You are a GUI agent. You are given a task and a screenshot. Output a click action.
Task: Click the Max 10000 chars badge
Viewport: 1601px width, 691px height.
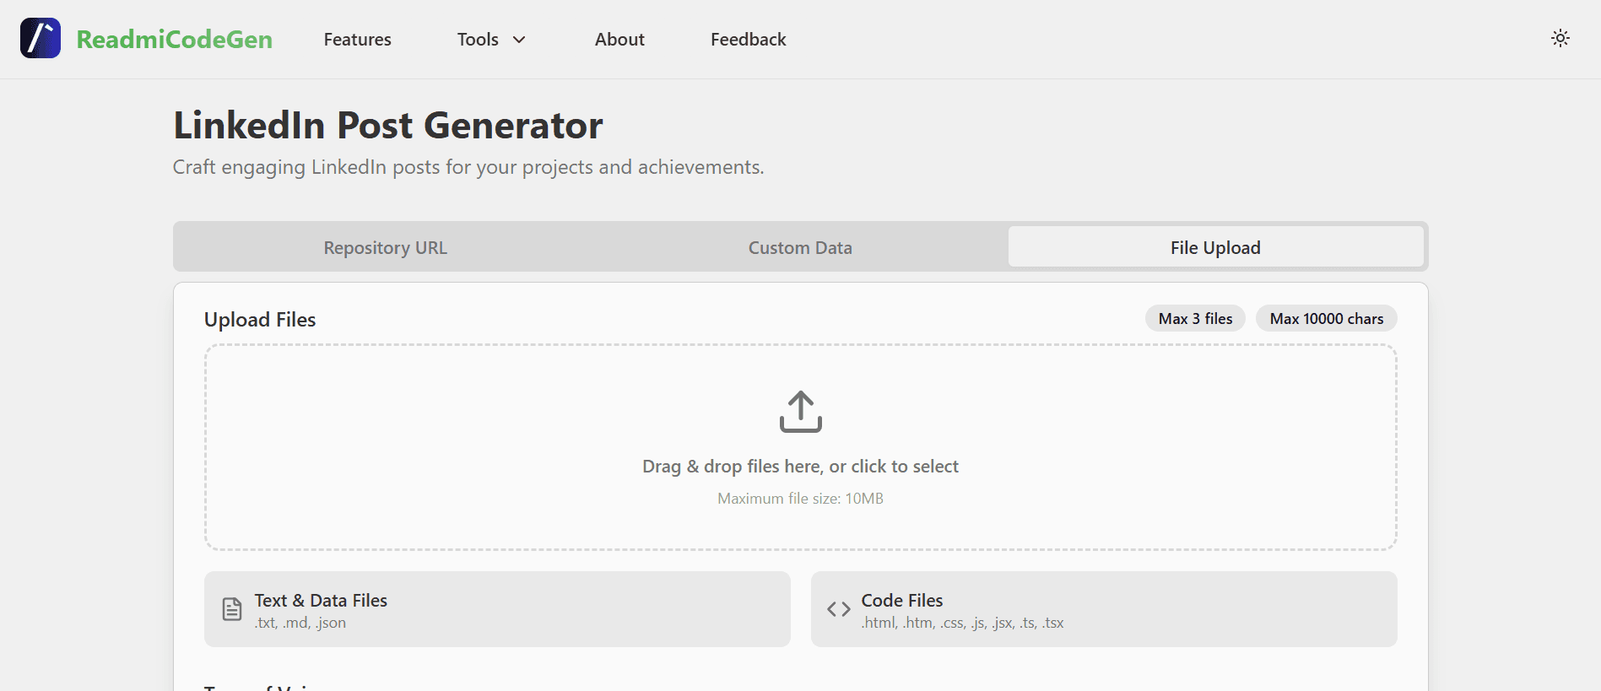1326,318
